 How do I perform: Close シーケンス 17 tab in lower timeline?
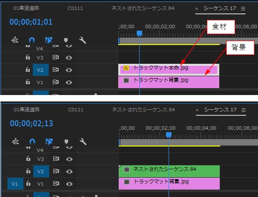pos(197,110)
